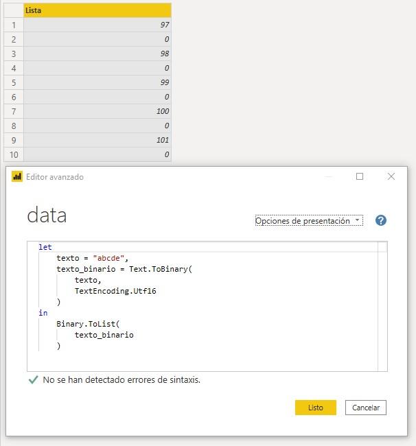The width and height of the screenshot is (416, 446).
Task: Click Binary.ToList( in the code
Action: click(x=88, y=324)
